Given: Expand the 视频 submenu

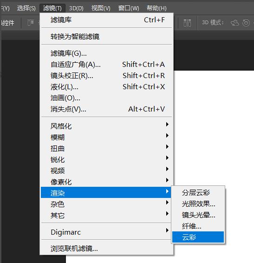Looking at the screenshot, I should (x=106, y=171).
